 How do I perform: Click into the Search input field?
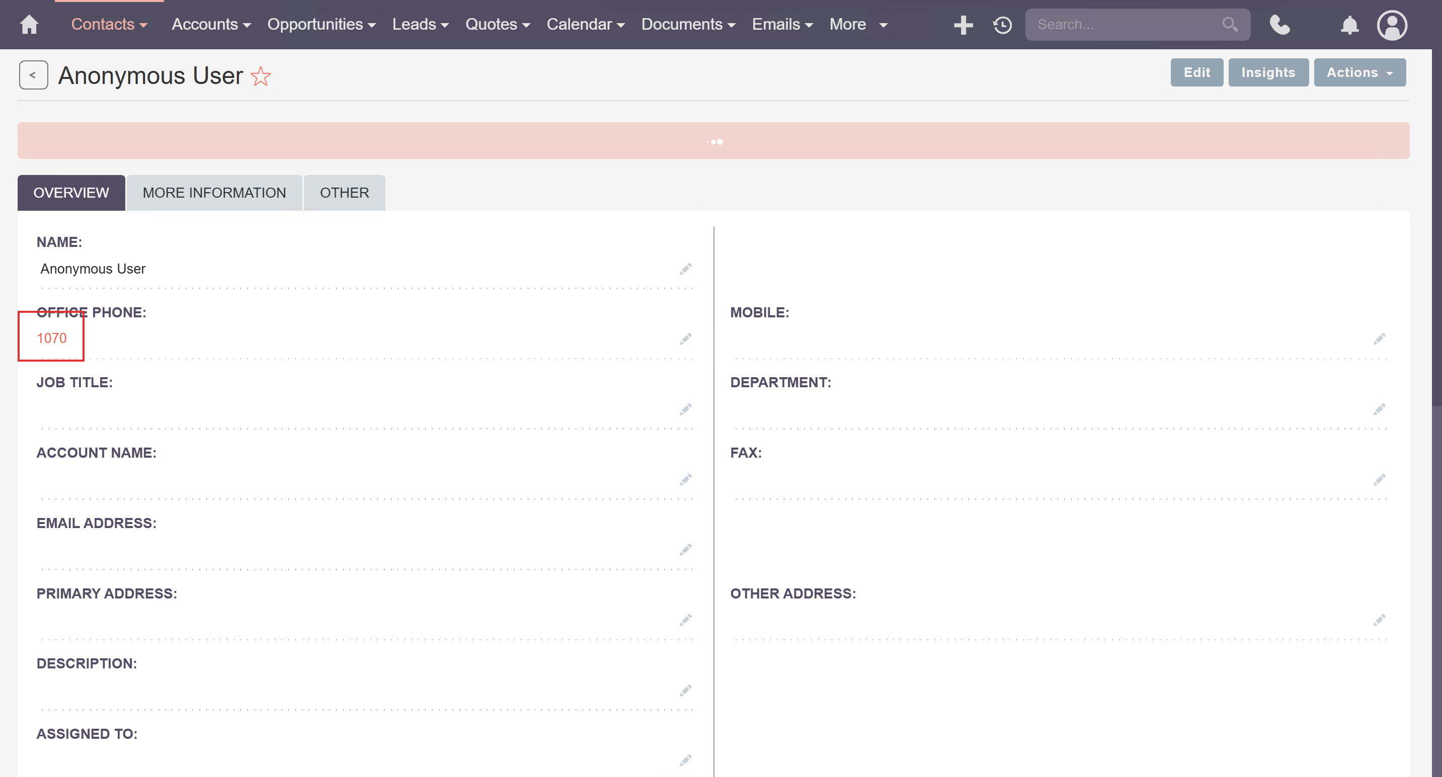[x=1125, y=25]
